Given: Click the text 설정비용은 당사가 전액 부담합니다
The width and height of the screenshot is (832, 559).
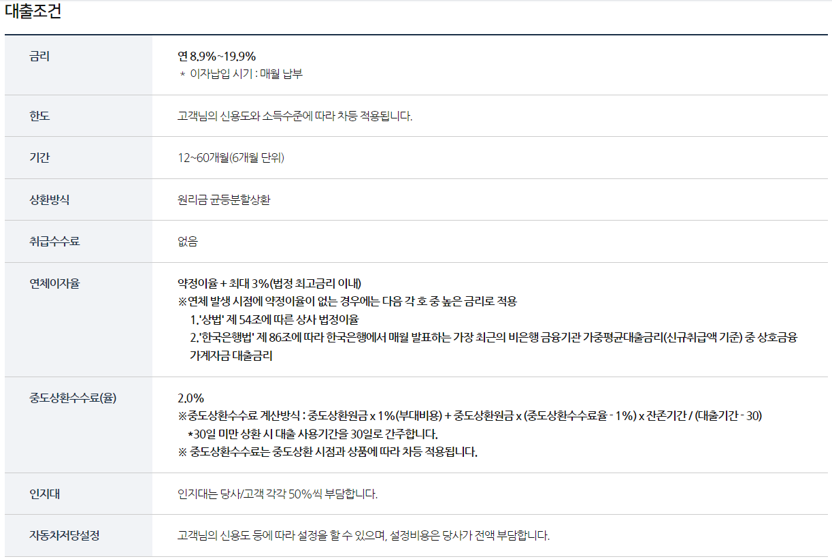Looking at the screenshot, I should coord(470,536).
